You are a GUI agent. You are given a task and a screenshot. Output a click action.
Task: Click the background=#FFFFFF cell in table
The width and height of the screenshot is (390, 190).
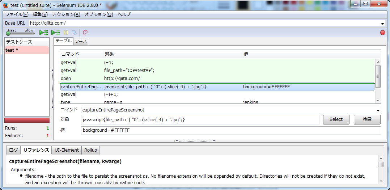coord(266,87)
